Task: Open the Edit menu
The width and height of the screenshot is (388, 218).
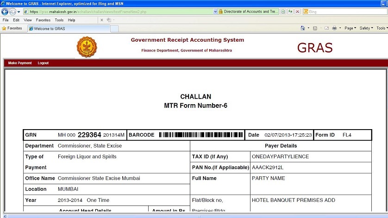Action: click(x=16, y=20)
